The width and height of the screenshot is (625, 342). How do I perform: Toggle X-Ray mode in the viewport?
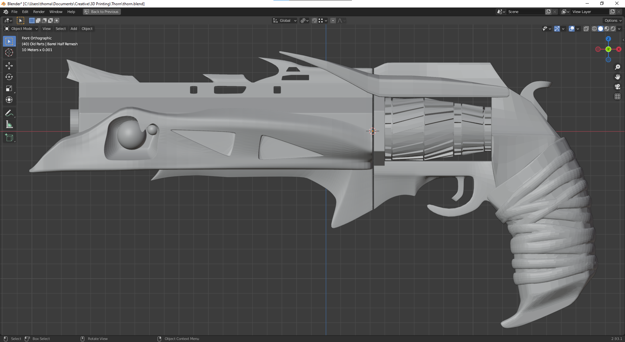pos(586,29)
